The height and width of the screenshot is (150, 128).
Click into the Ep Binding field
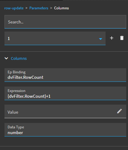(65, 75)
